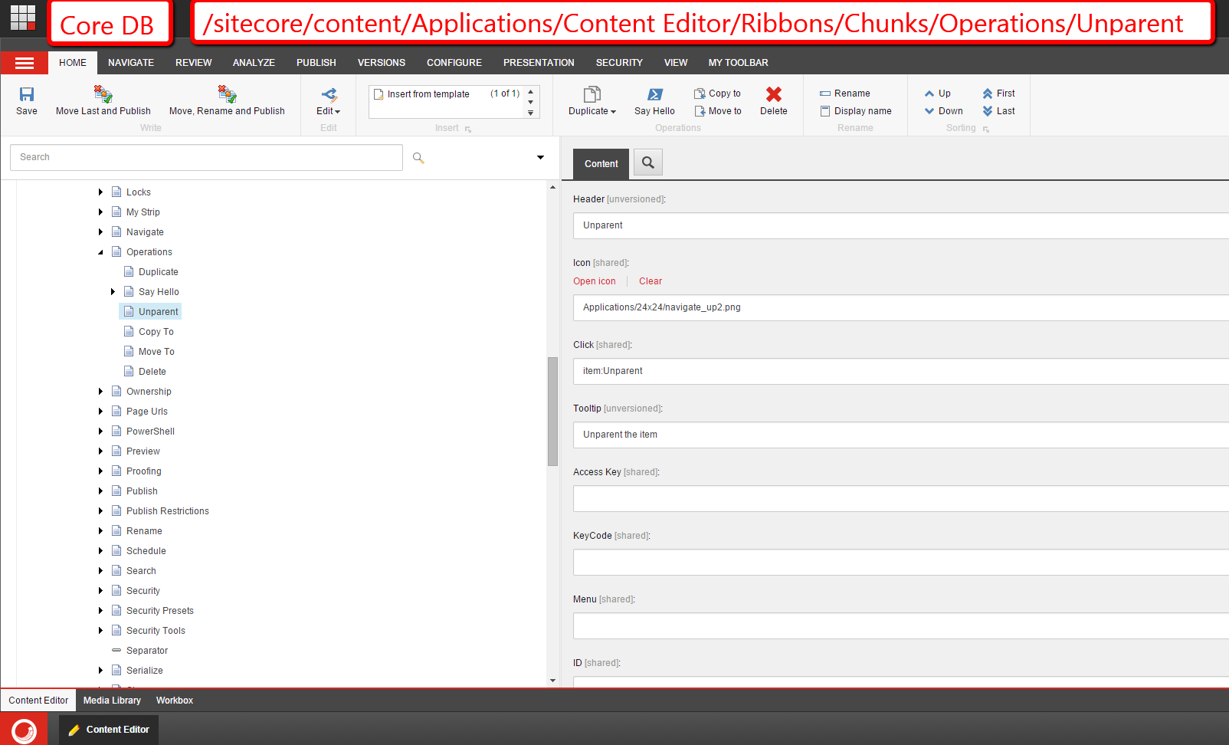Screen dimensions: 1229x745
Task: Open the Media Library tab at the bottom
Action: [112, 701]
